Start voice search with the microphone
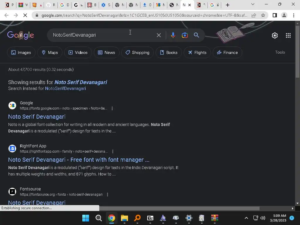Image resolution: width=300 pixels, height=225 pixels. coord(173,35)
